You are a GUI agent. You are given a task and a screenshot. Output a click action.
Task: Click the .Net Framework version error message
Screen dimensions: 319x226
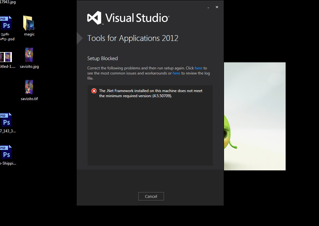151,93
